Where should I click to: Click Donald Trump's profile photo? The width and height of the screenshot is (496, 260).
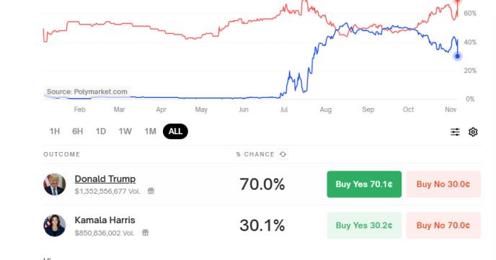point(55,184)
